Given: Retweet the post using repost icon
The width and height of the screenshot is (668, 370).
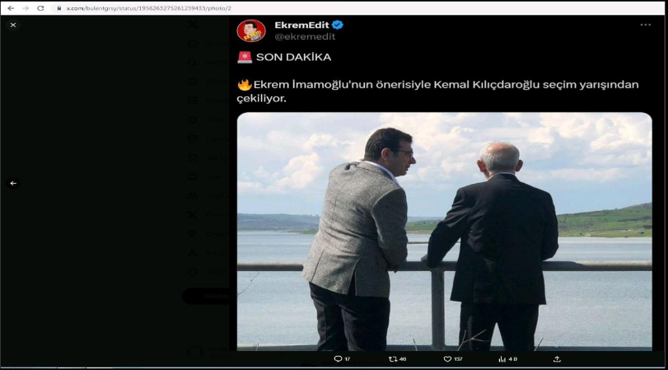Looking at the screenshot, I should (393, 358).
